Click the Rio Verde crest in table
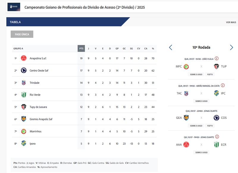This screenshot has width=238, height=173. (24, 95)
